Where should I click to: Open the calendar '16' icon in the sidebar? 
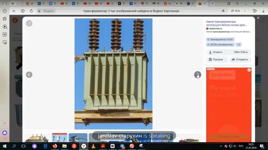[x=5, y=34]
